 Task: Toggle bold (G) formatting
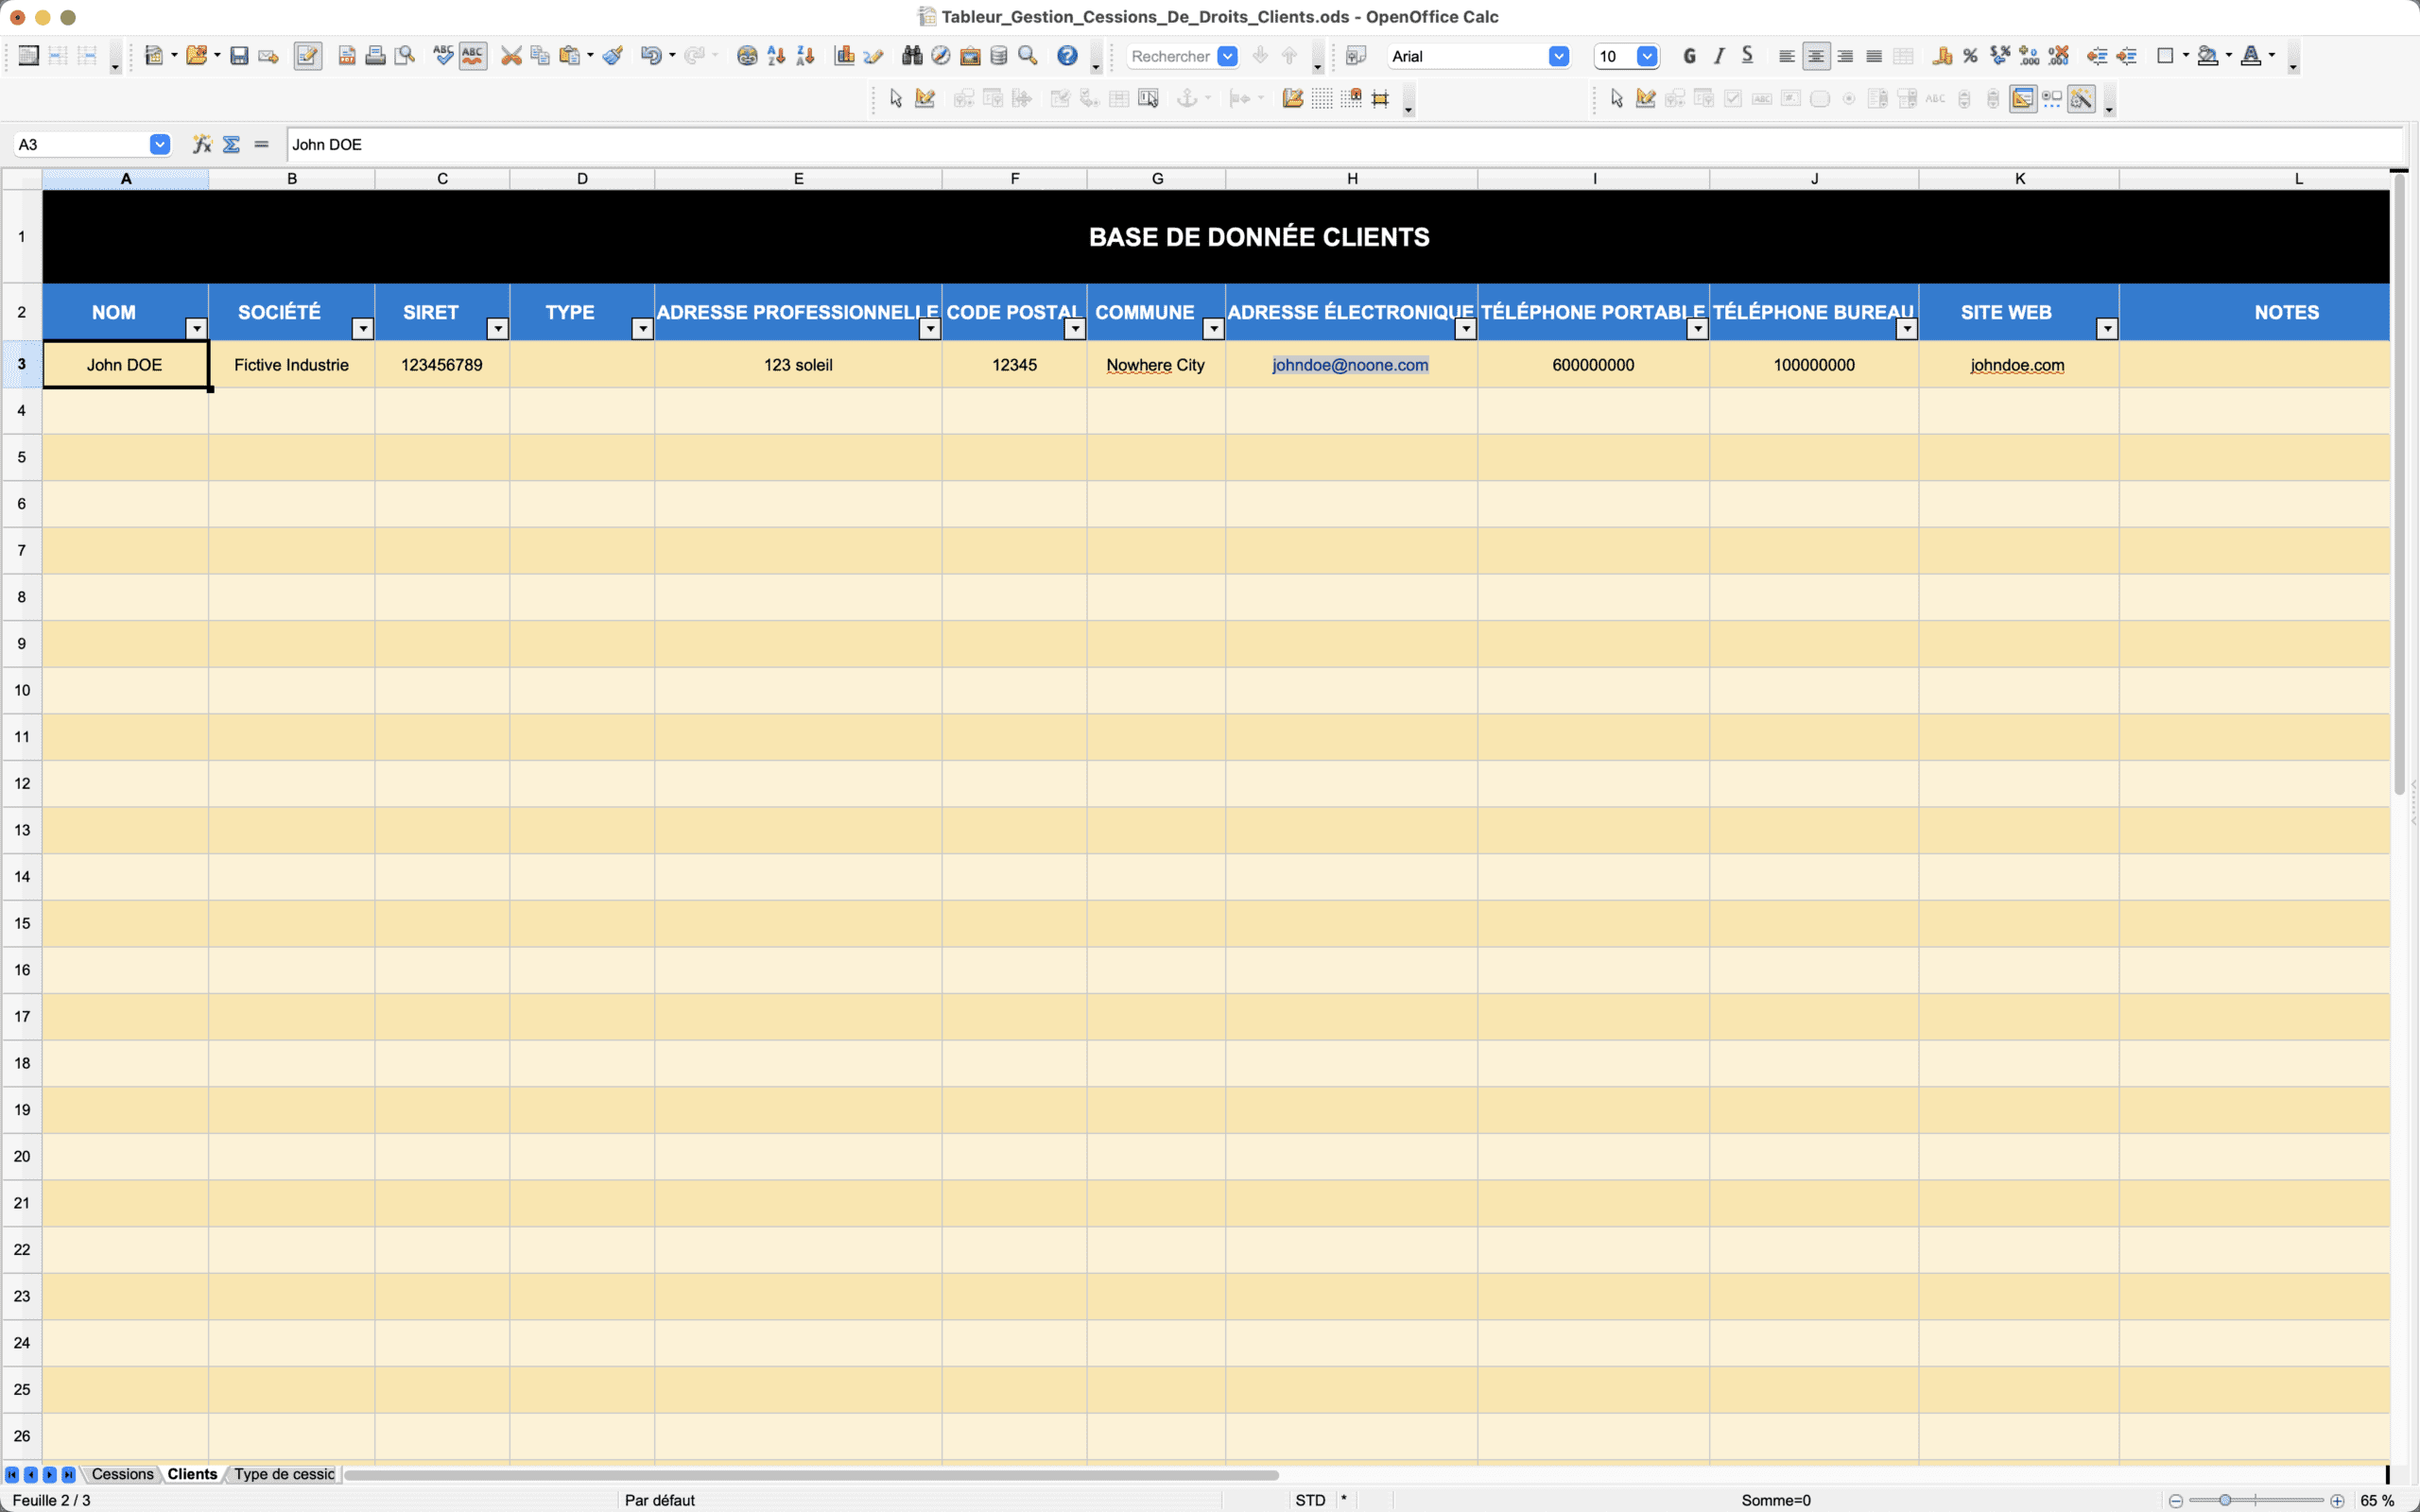pyautogui.click(x=1689, y=56)
